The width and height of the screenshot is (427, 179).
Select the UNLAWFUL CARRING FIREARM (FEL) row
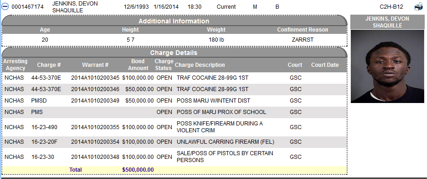(x=174, y=142)
